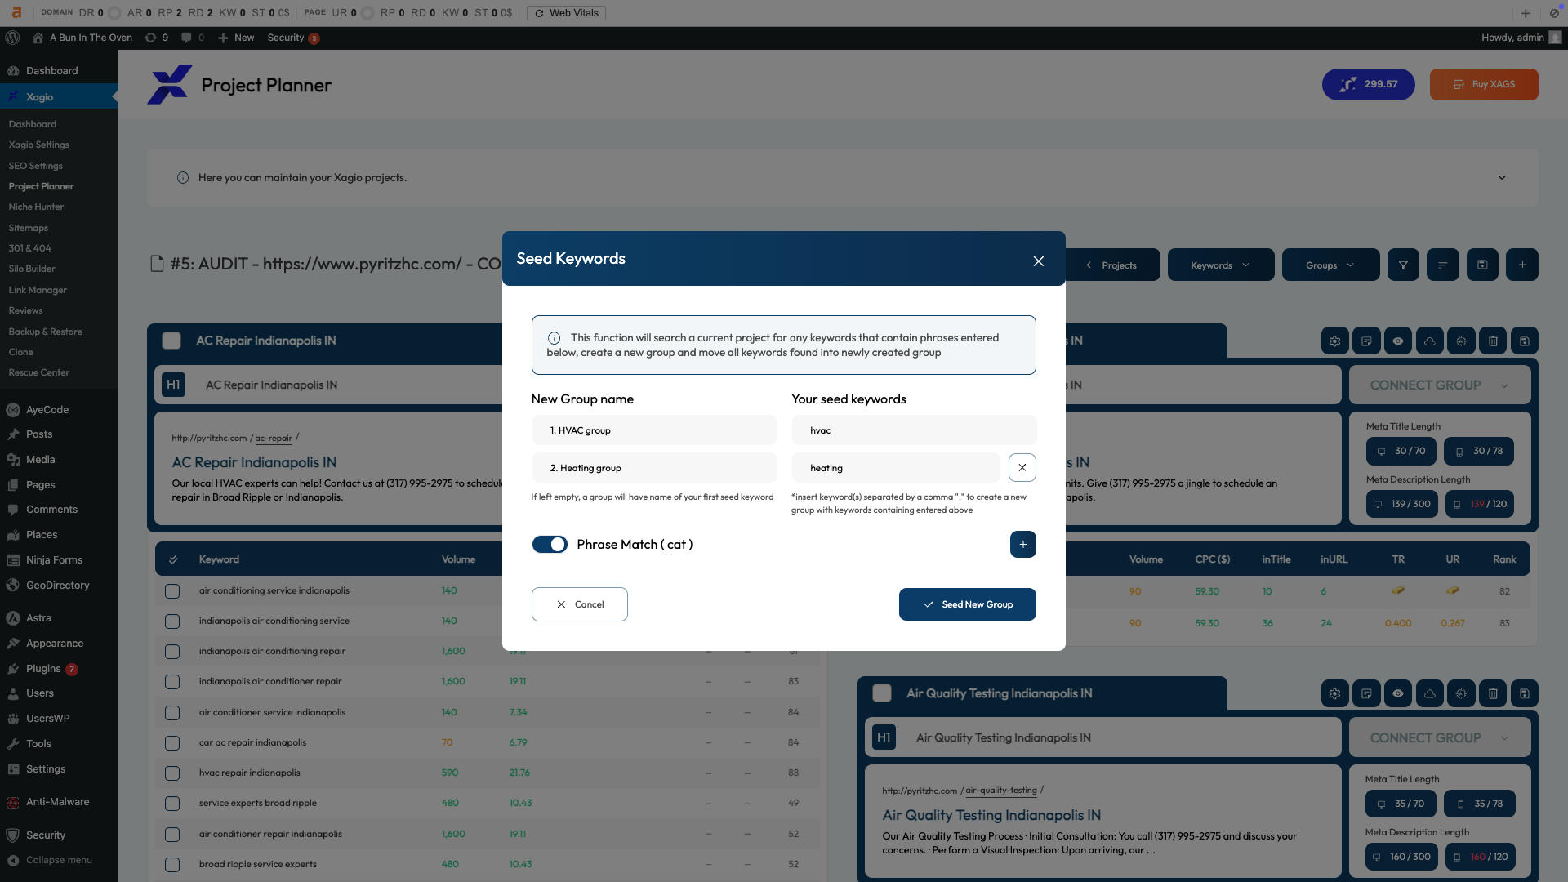The width and height of the screenshot is (1568, 882).
Task: Save the project with the top disk icon
Action: pyautogui.click(x=1482, y=265)
